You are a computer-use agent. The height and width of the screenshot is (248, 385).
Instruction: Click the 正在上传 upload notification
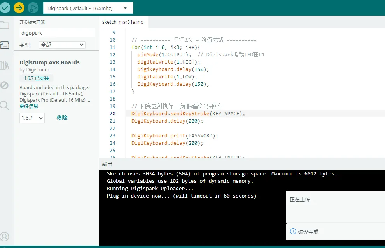(x=302, y=199)
